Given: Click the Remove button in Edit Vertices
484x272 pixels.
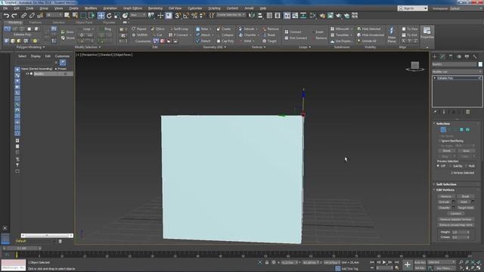Looking at the screenshot, I should click(446, 196).
